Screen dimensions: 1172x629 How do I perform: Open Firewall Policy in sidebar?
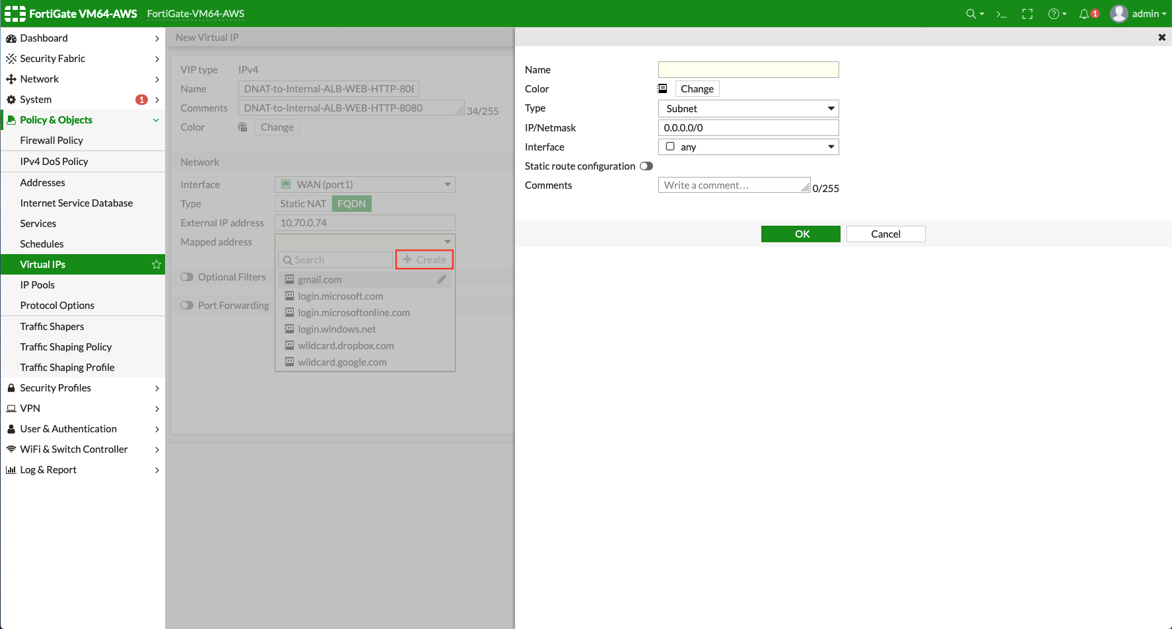pos(52,141)
